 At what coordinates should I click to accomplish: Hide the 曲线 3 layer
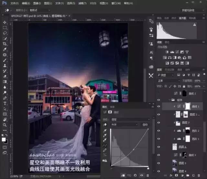point(159,155)
